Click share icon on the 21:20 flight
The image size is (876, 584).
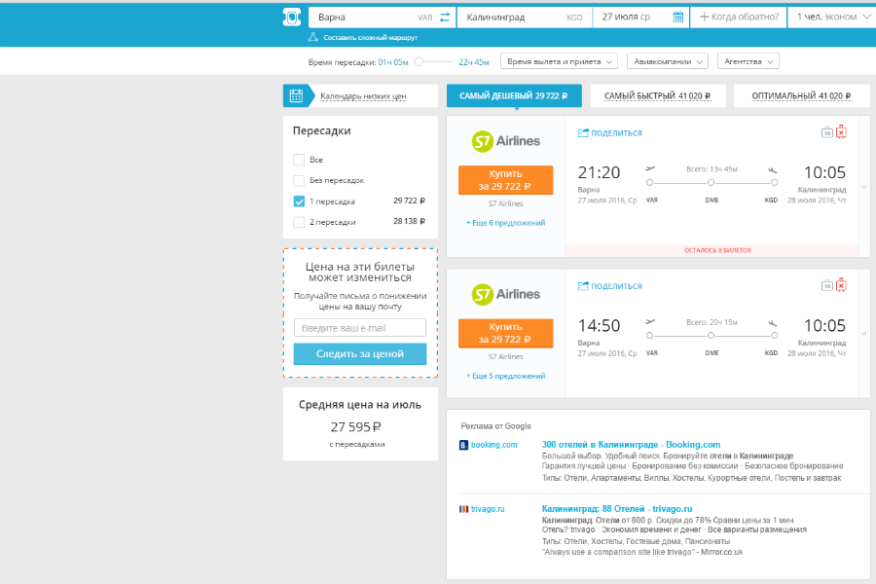[584, 133]
